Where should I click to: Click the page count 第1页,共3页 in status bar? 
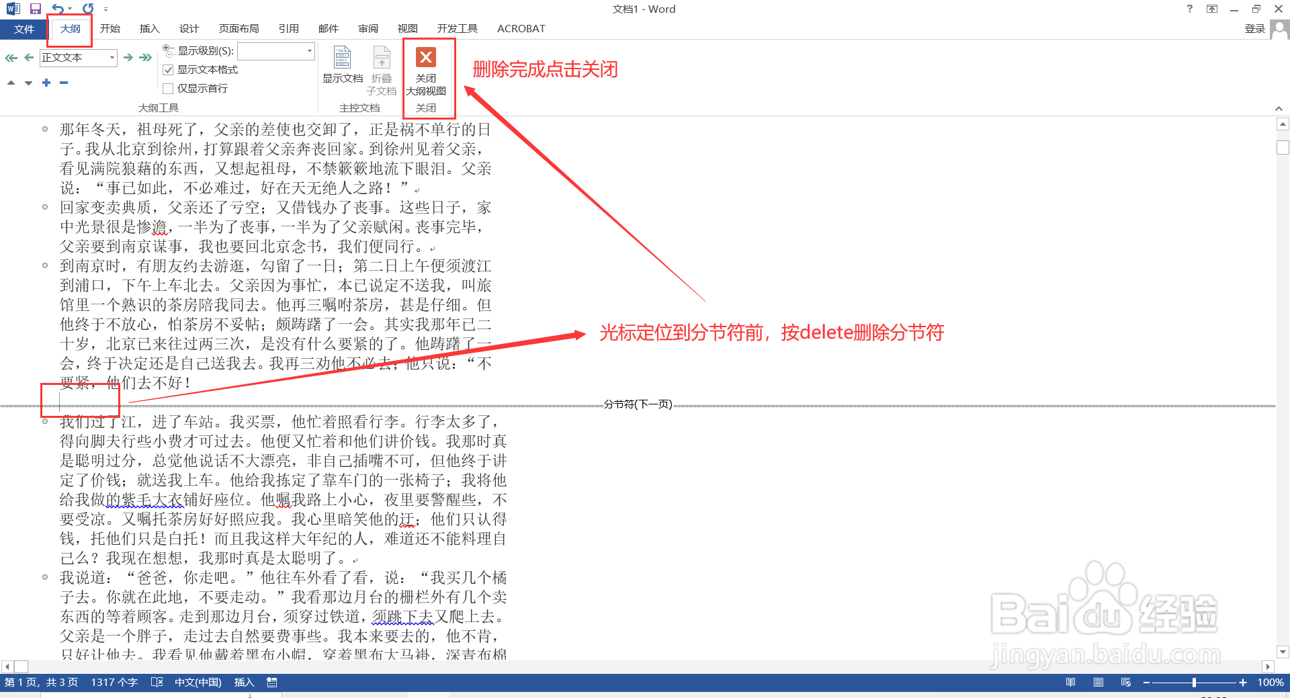tap(42, 683)
